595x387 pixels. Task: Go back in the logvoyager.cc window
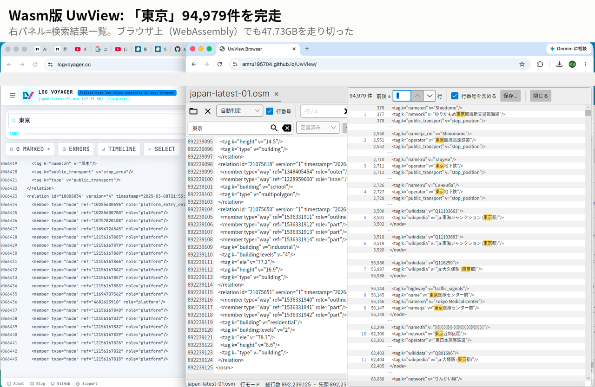click(9, 64)
